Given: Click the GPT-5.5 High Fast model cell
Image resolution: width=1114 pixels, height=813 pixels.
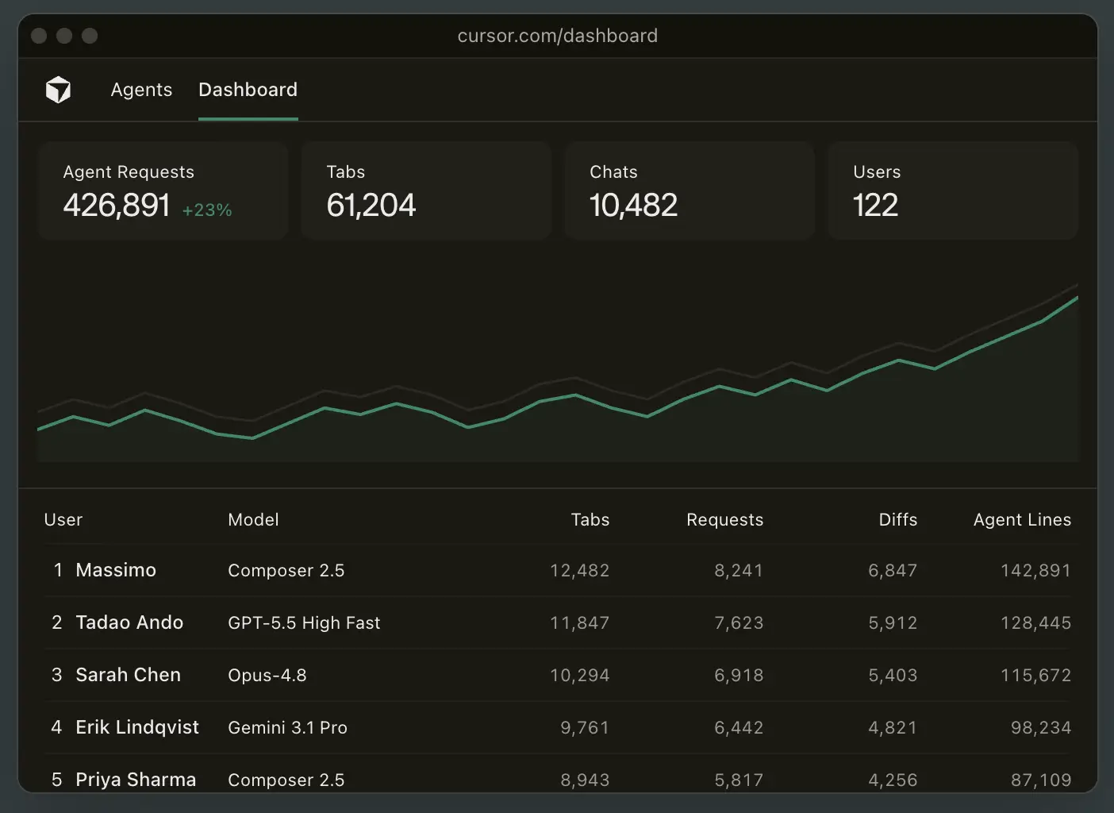Looking at the screenshot, I should coord(304,623).
